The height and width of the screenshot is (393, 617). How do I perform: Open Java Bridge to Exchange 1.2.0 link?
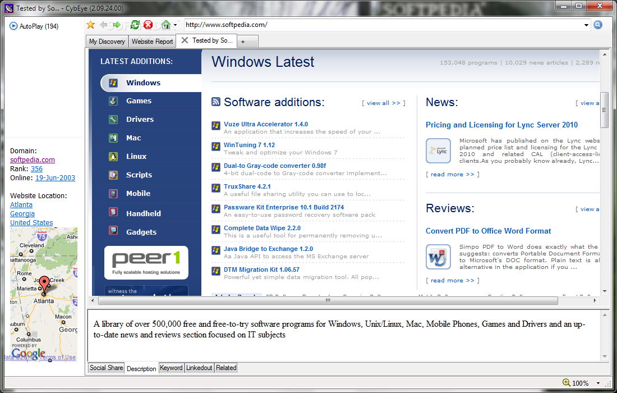pos(268,249)
